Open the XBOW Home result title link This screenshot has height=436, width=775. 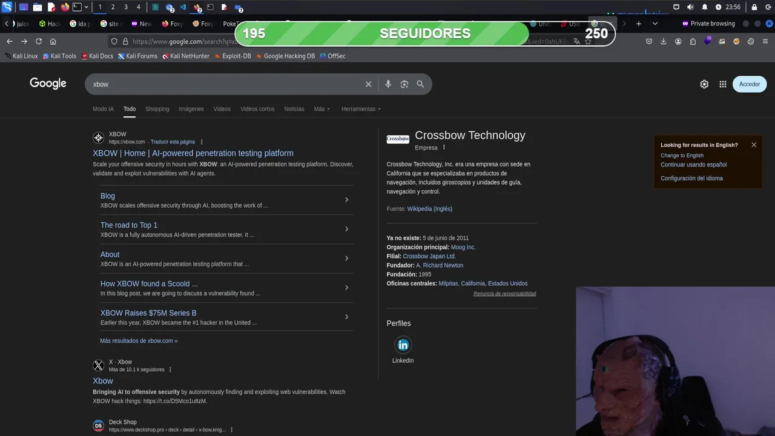(193, 153)
